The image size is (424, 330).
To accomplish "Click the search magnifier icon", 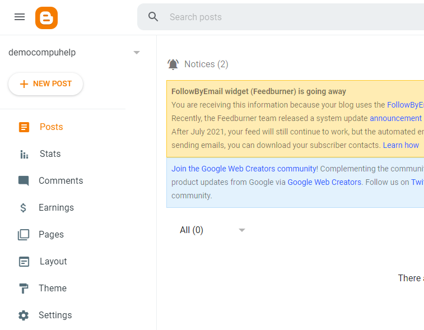I will [x=153, y=17].
